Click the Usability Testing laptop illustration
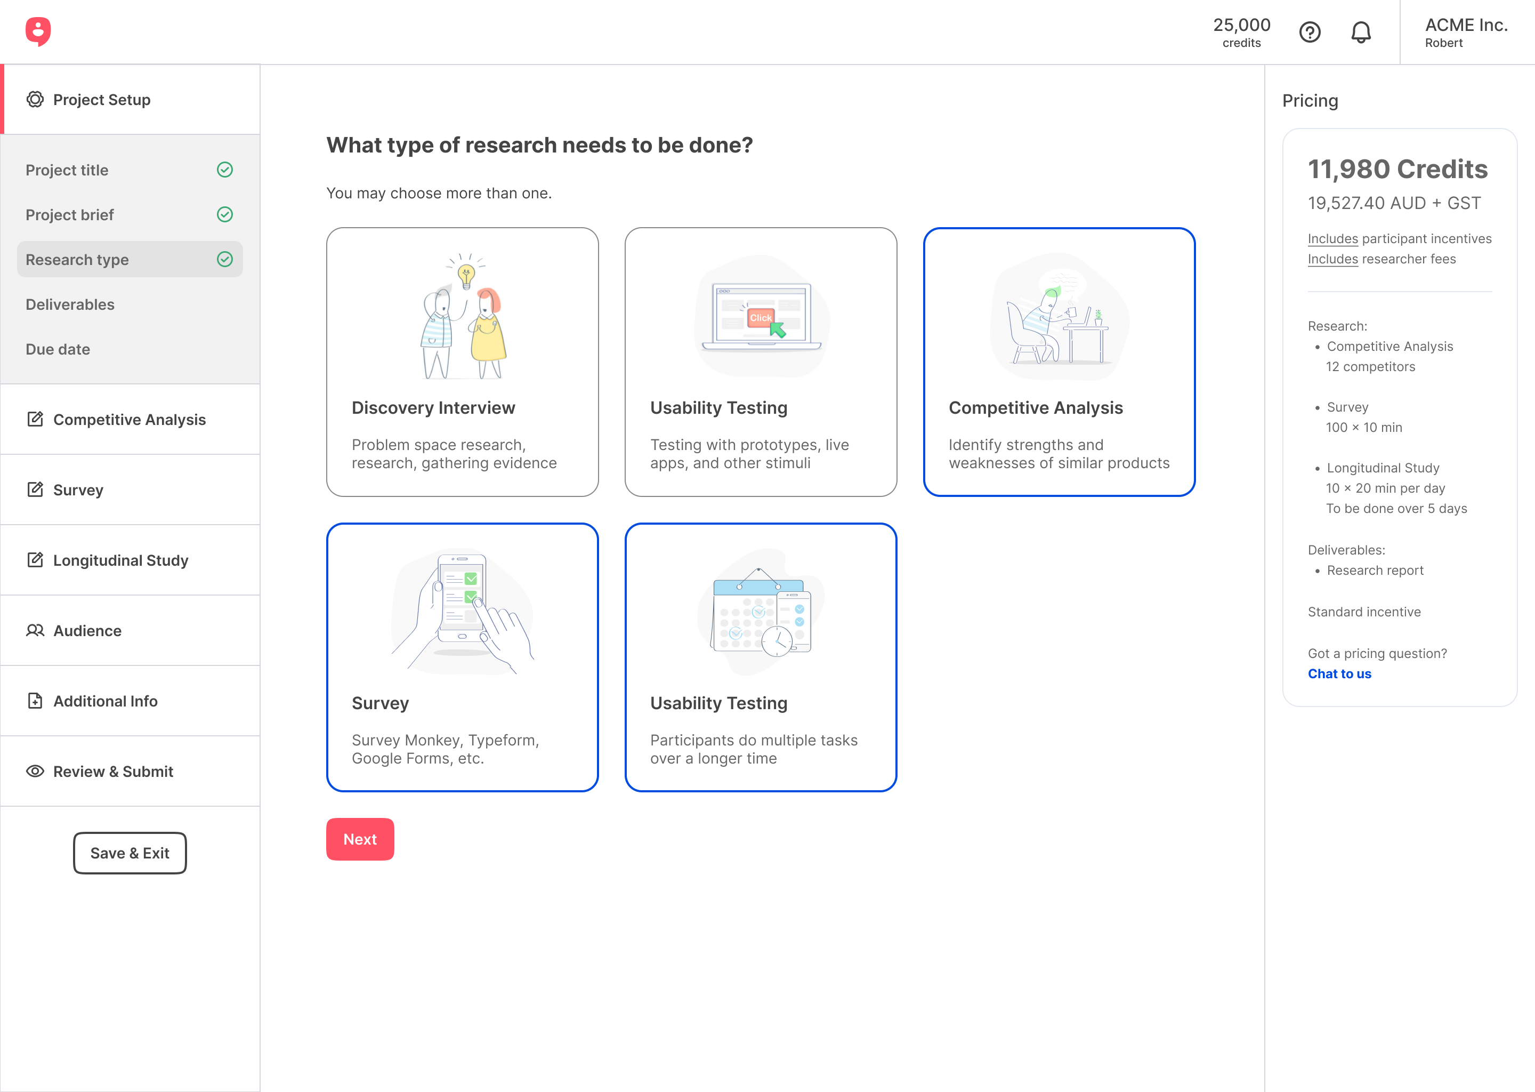Screen dimensions: 1535x1092 tap(761, 316)
